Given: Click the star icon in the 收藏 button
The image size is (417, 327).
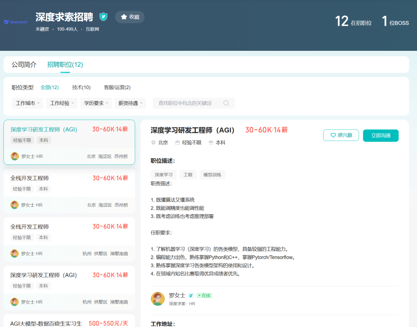Looking at the screenshot, I should tap(124, 17).
